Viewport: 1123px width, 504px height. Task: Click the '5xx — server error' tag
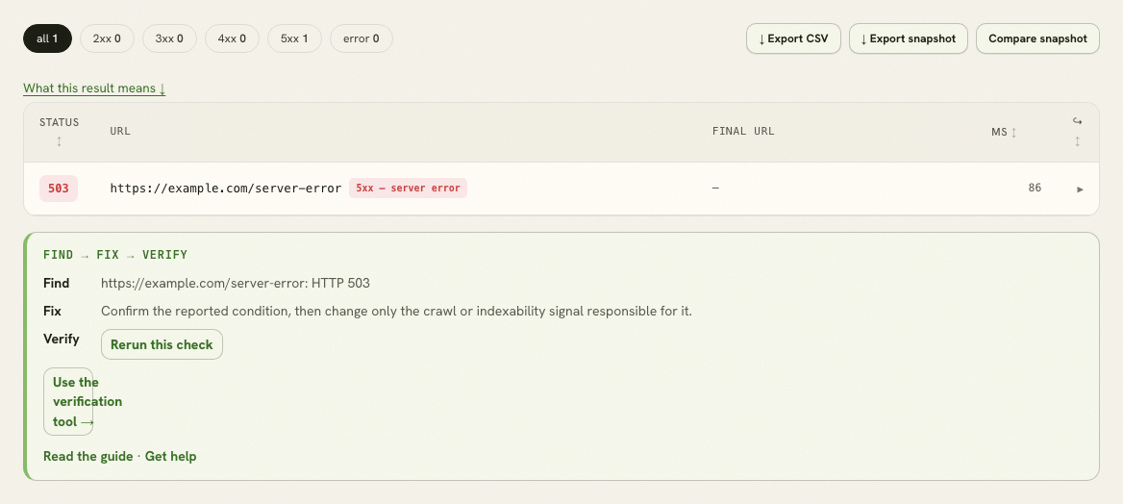pyautogui.click(x=409, y=189)
